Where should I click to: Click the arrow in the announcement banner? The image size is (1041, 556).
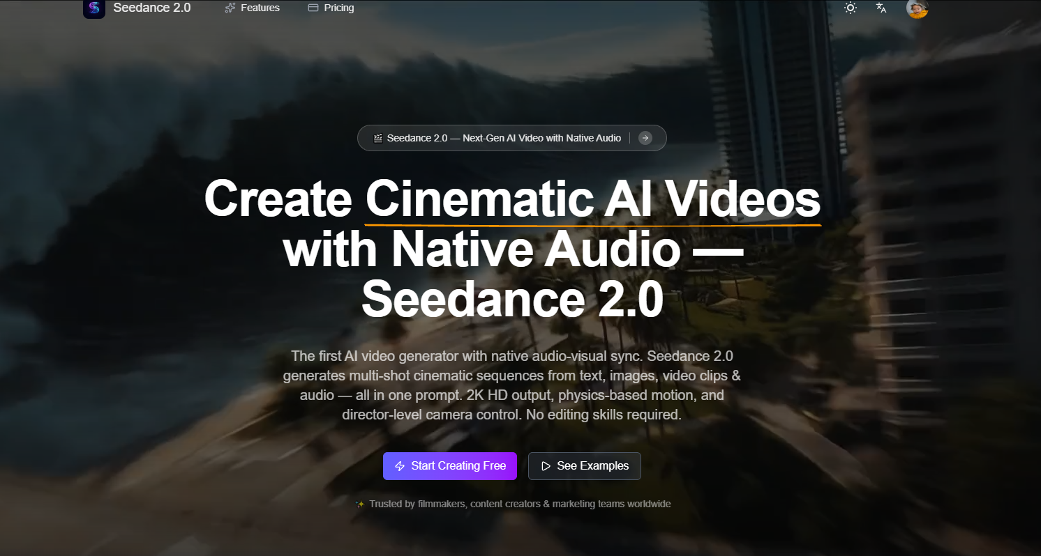pyautogui.click(x=645, y=138)
